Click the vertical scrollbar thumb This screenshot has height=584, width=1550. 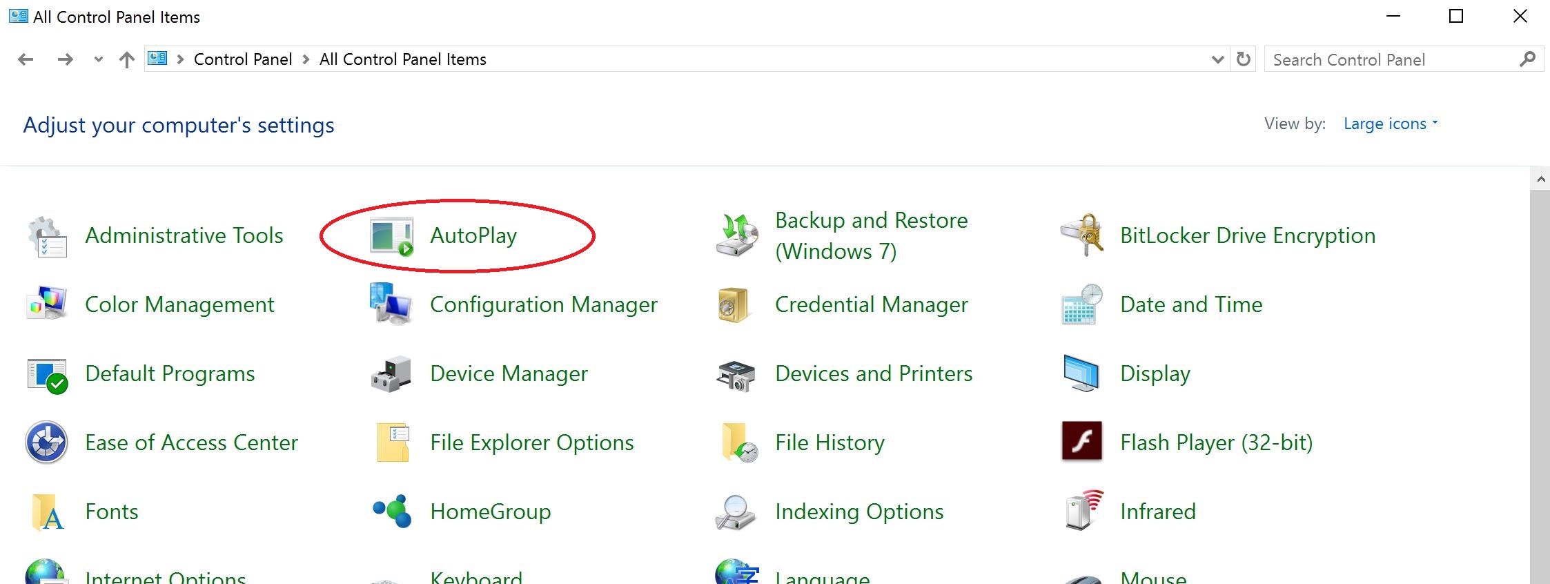(1540, 387)
